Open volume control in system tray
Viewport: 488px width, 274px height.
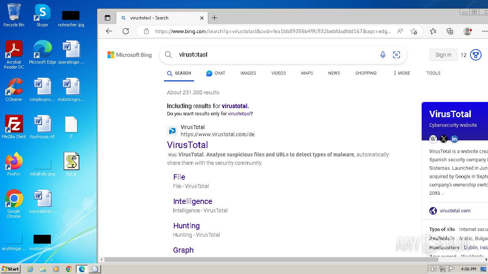tap(433, 269)
